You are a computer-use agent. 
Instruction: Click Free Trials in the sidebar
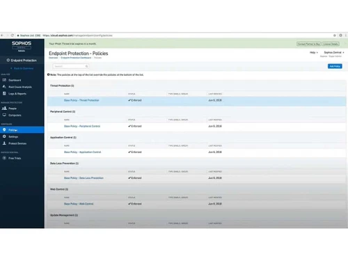pos(15,158)
